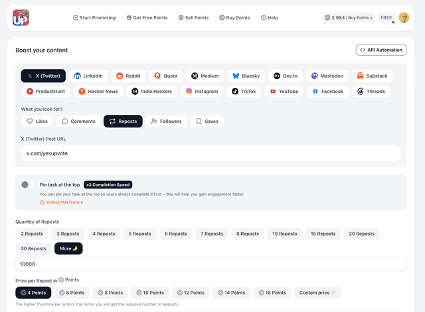This screenshot has height=312, width=425.
Task: Expand the More quantity options
Action: pos(68,248)
